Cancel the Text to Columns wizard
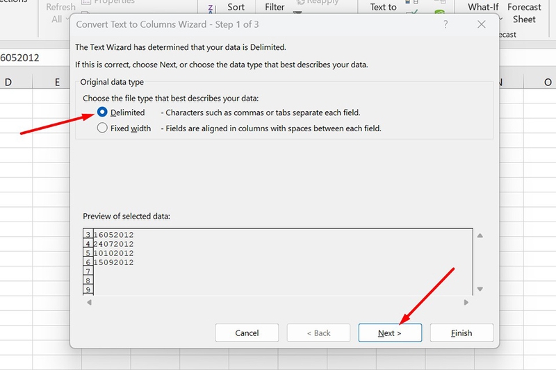The height and width of the screenshot is (370, 556). 247,333
